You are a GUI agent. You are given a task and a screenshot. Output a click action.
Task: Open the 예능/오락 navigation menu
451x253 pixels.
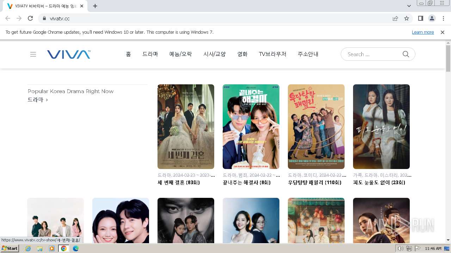[x=181, y=54]
